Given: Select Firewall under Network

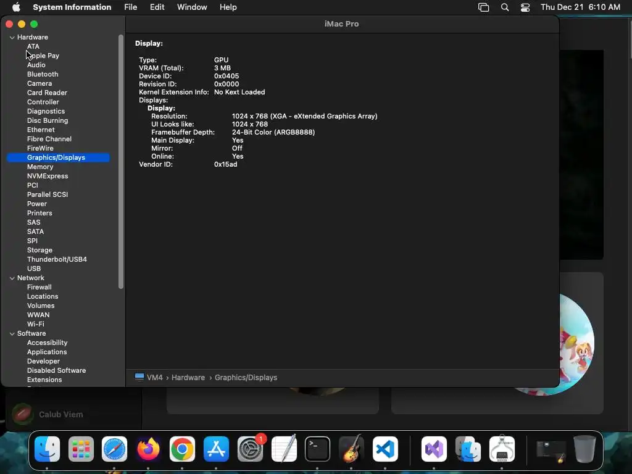Looking at the screenshot, I should tap(39, 288).
